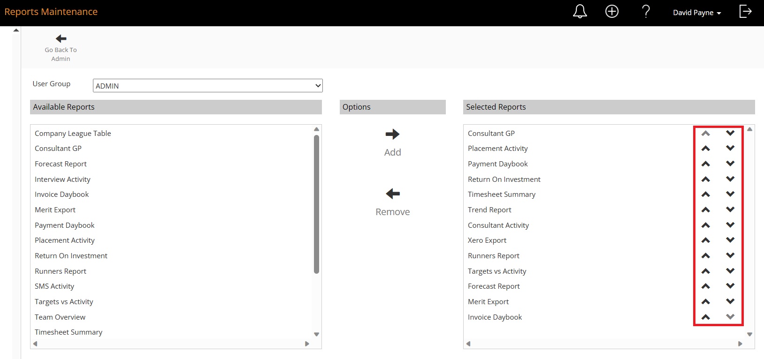The width and height of the screenshot is (764, 359).
Task: Move Xero Export down in the list
Action: point(730,240)
